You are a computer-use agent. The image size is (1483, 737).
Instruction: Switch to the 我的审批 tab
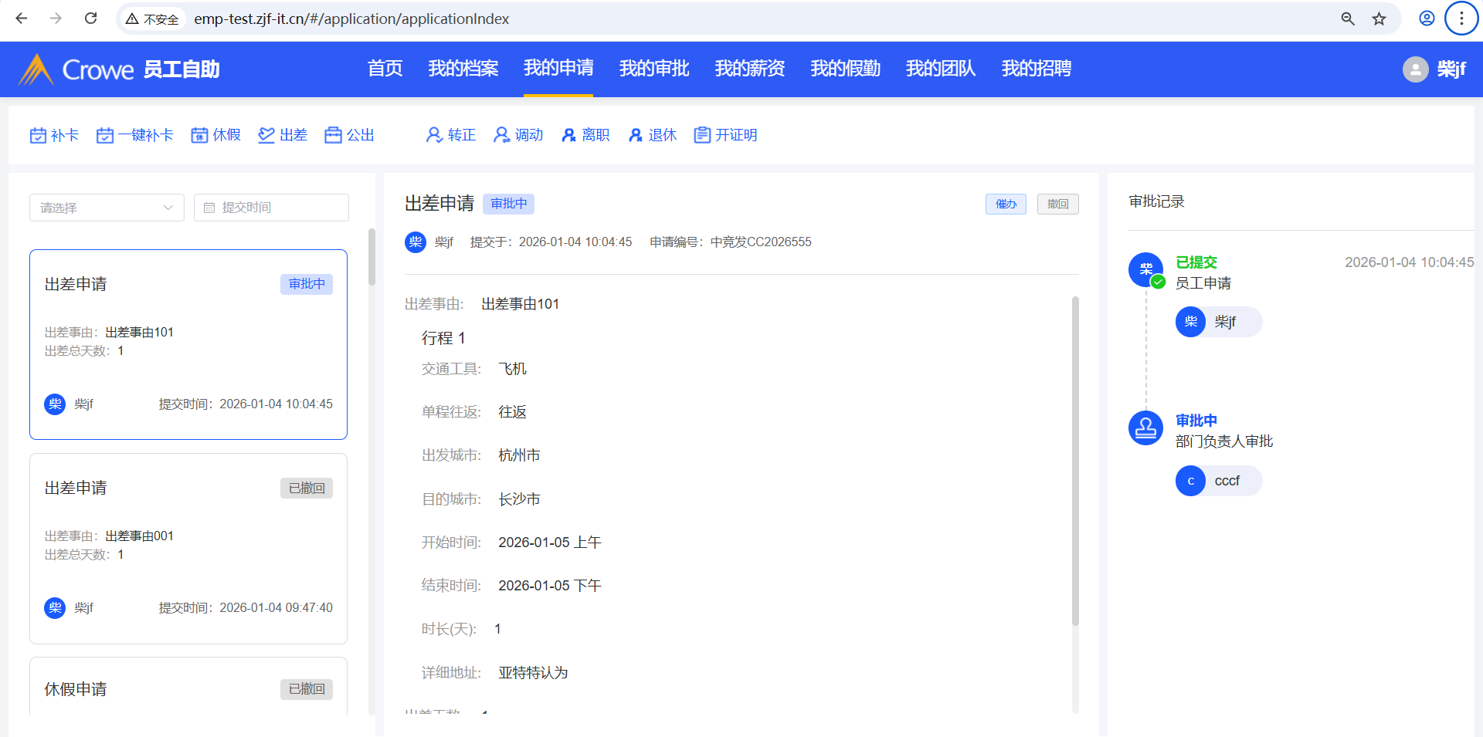[653, 69]
